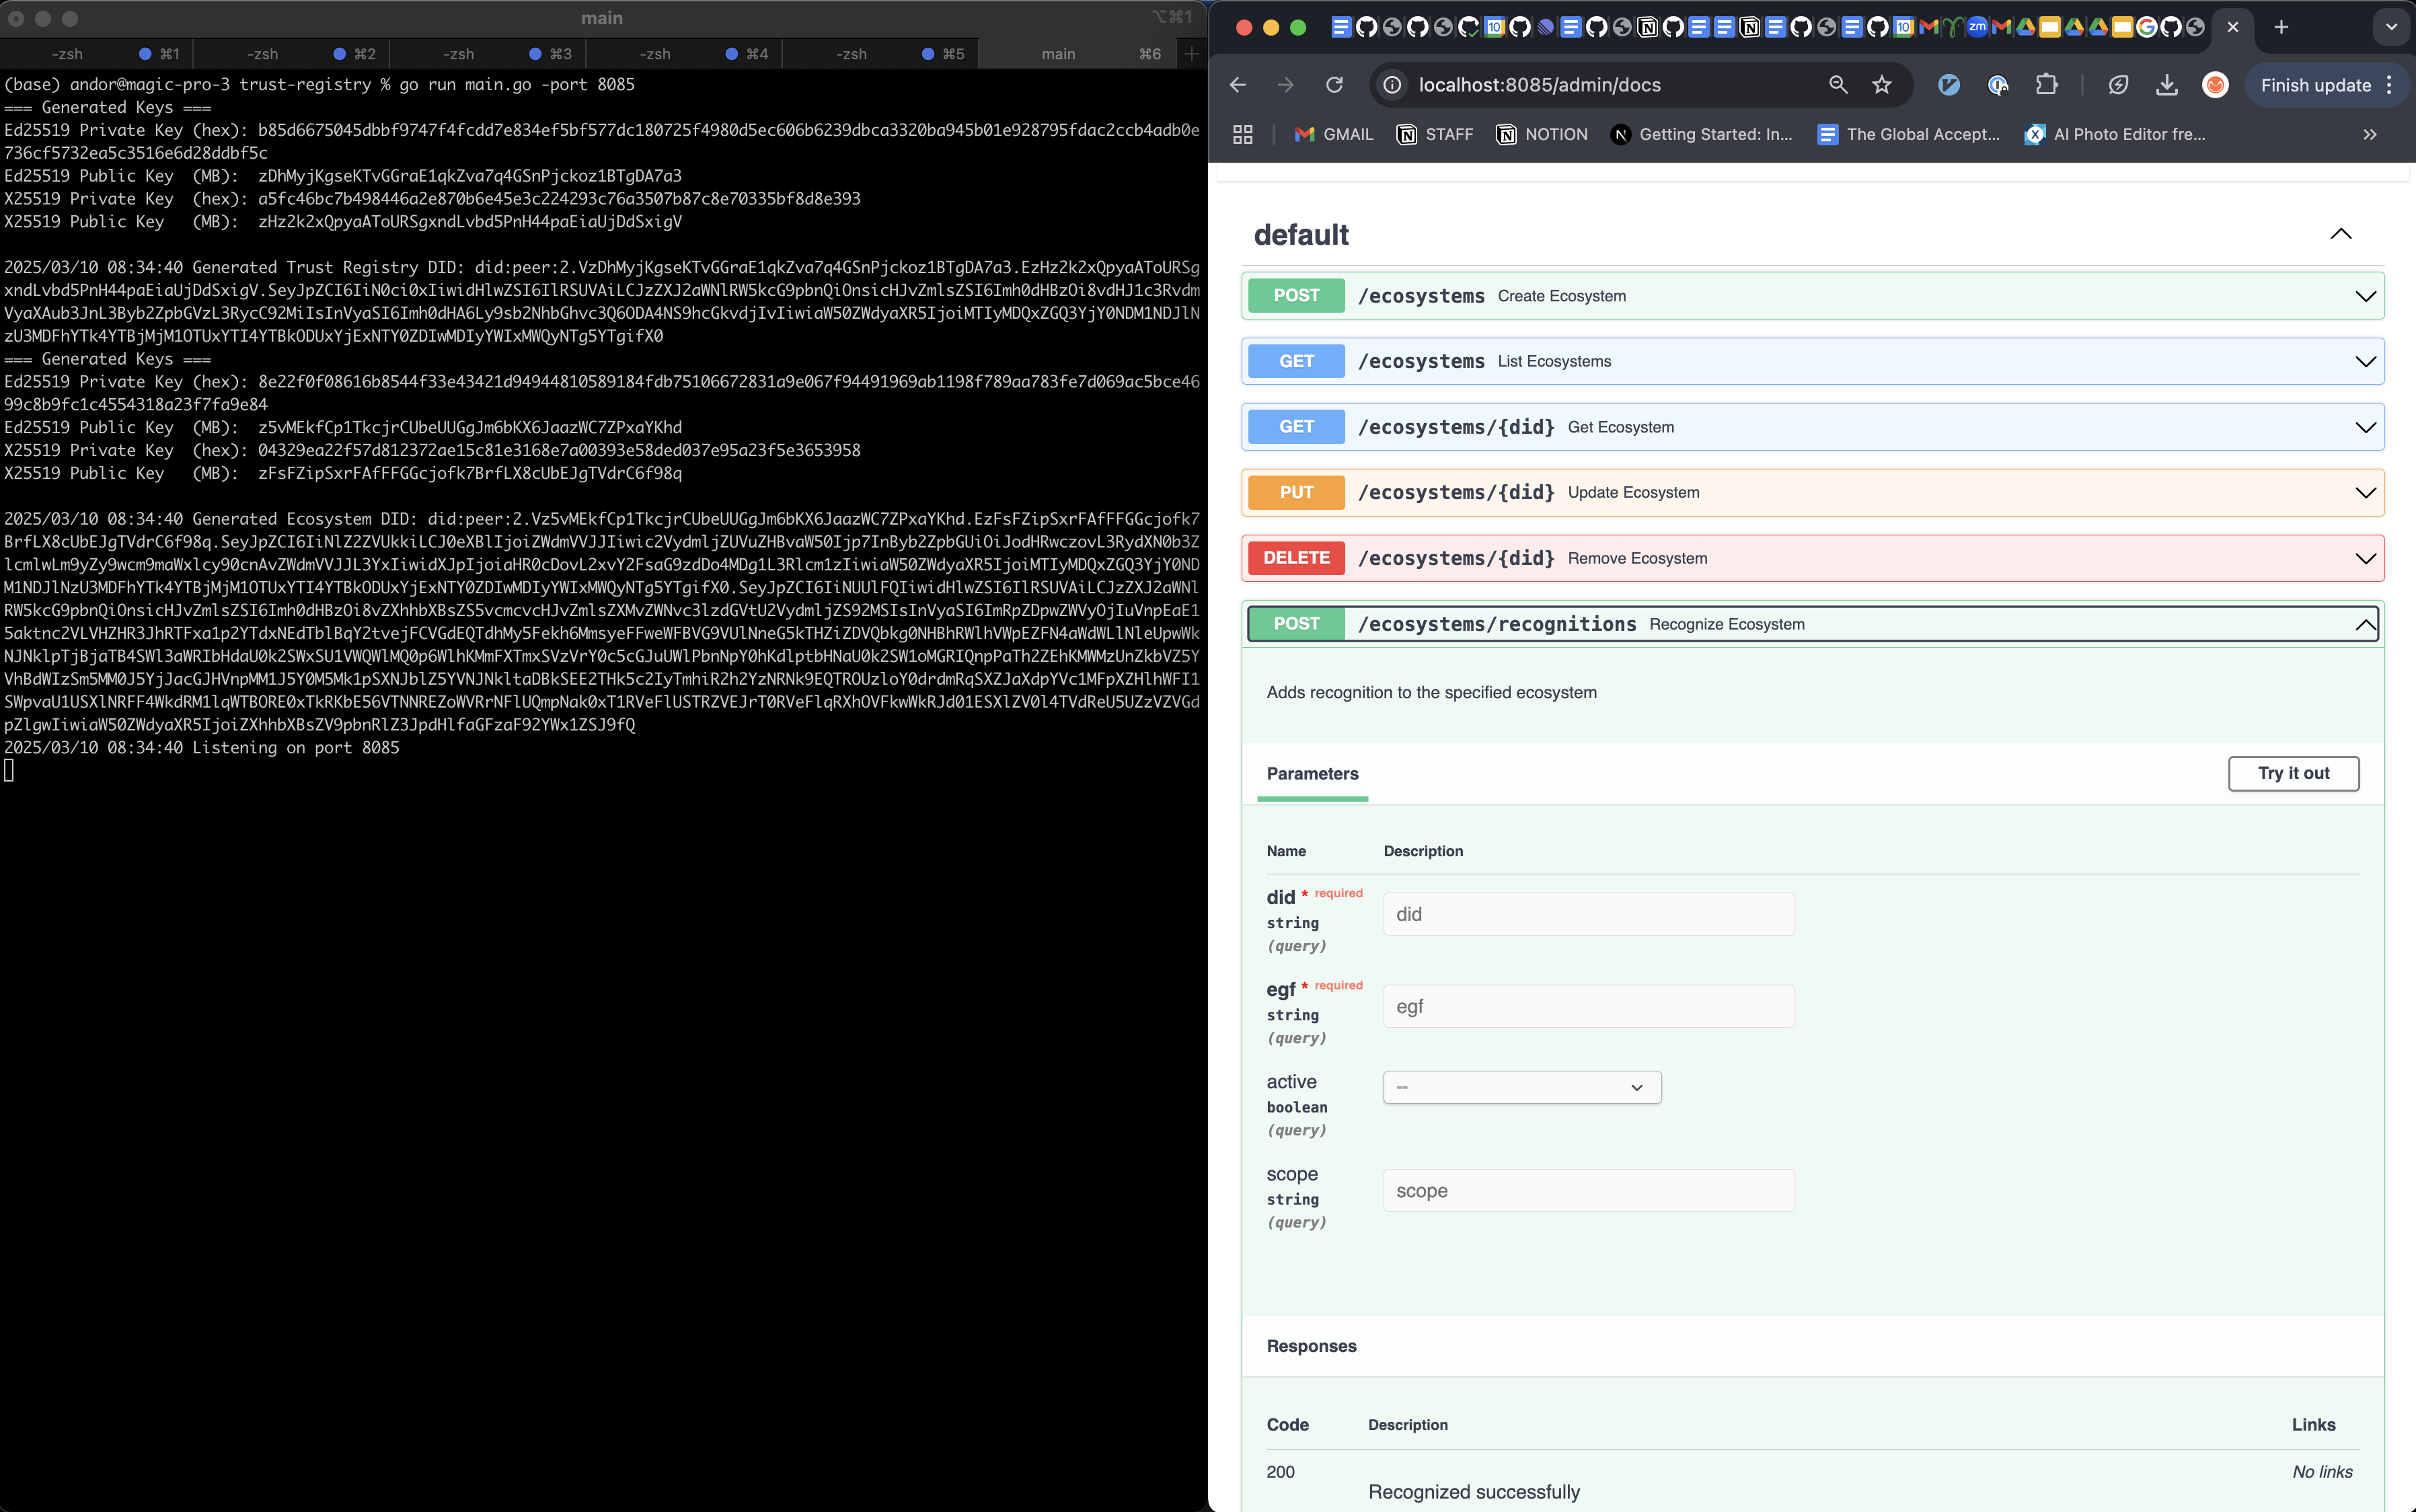Open the STAFF Notion bookmark

point(1435,134)
